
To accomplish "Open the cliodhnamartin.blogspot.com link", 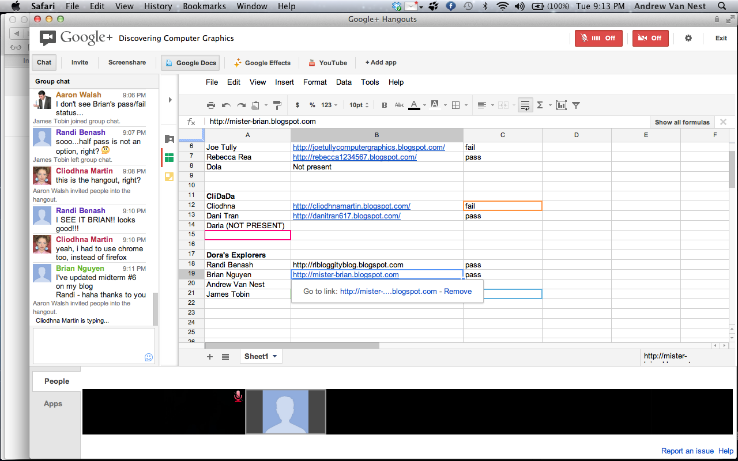I will [x=352, y=206].
